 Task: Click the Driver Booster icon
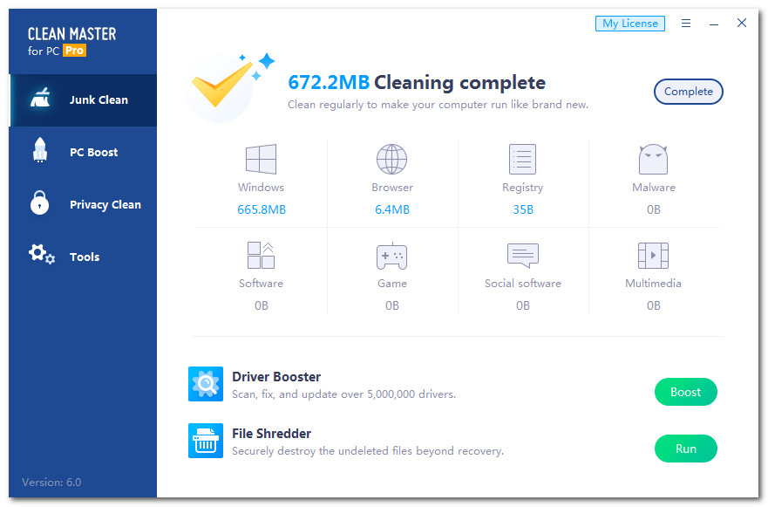tap(206, 384)
